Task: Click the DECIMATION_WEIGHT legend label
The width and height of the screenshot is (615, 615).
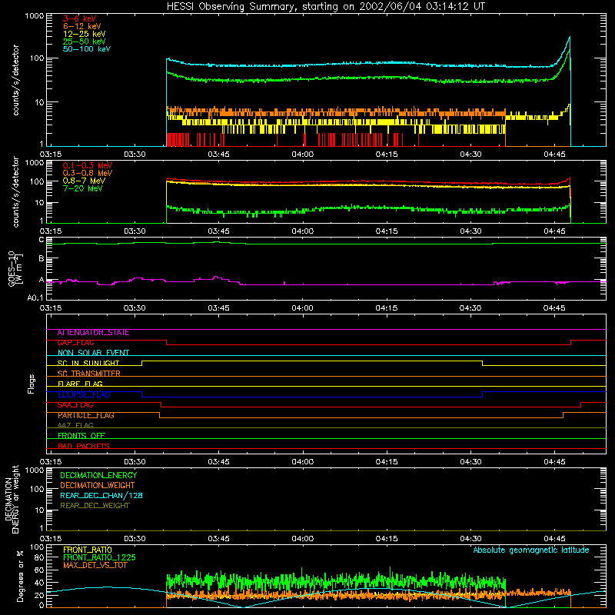Action: click(x=98, y=485)
